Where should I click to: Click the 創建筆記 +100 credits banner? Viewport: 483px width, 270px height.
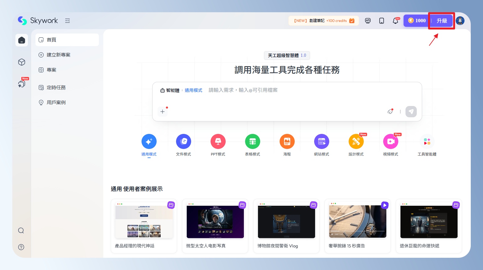(324, 21)
